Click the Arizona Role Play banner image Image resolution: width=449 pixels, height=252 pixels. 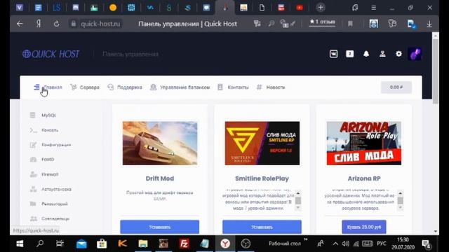[364, 143]
